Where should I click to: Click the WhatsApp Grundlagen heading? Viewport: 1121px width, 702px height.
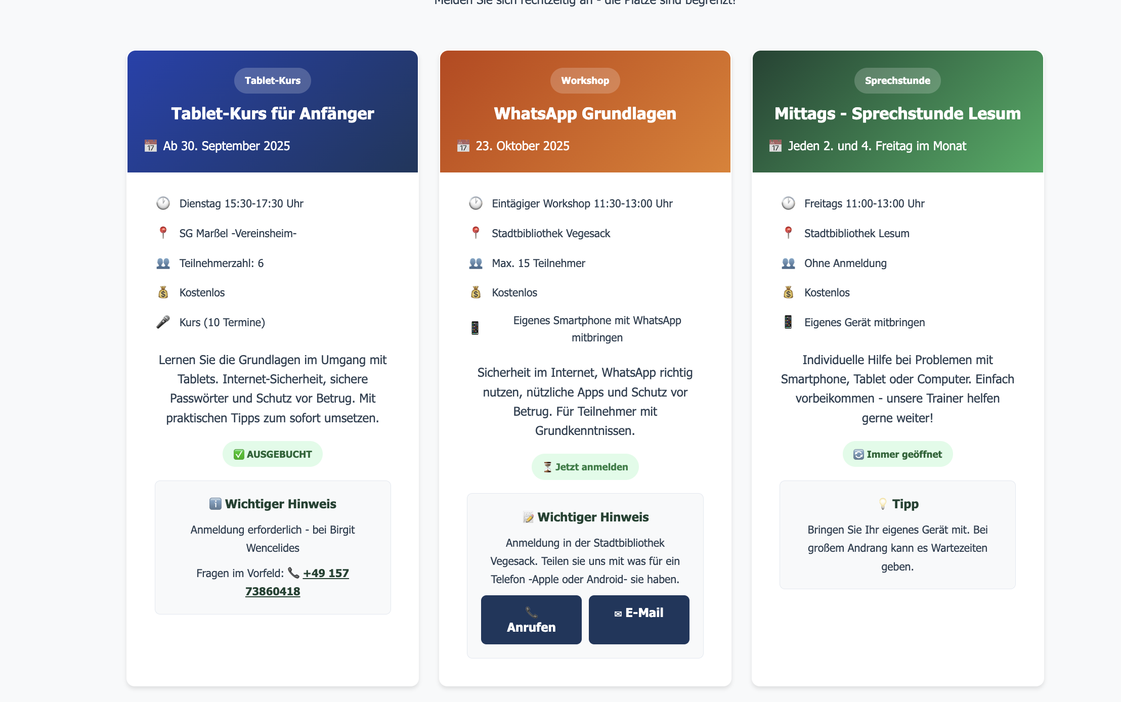pos(585,114)
